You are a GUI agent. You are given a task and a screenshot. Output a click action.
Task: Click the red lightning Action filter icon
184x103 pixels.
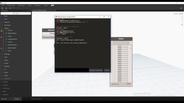pyautogui.click(x=1, y=37)
